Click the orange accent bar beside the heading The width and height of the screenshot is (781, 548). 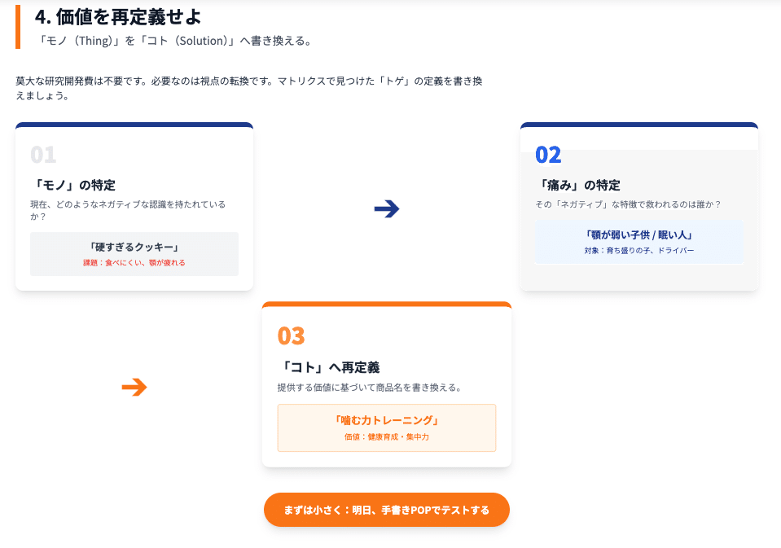[x=20, y=27]
